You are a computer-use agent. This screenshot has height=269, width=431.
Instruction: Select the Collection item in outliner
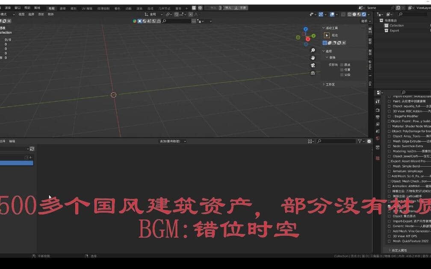tap(397, 26)
